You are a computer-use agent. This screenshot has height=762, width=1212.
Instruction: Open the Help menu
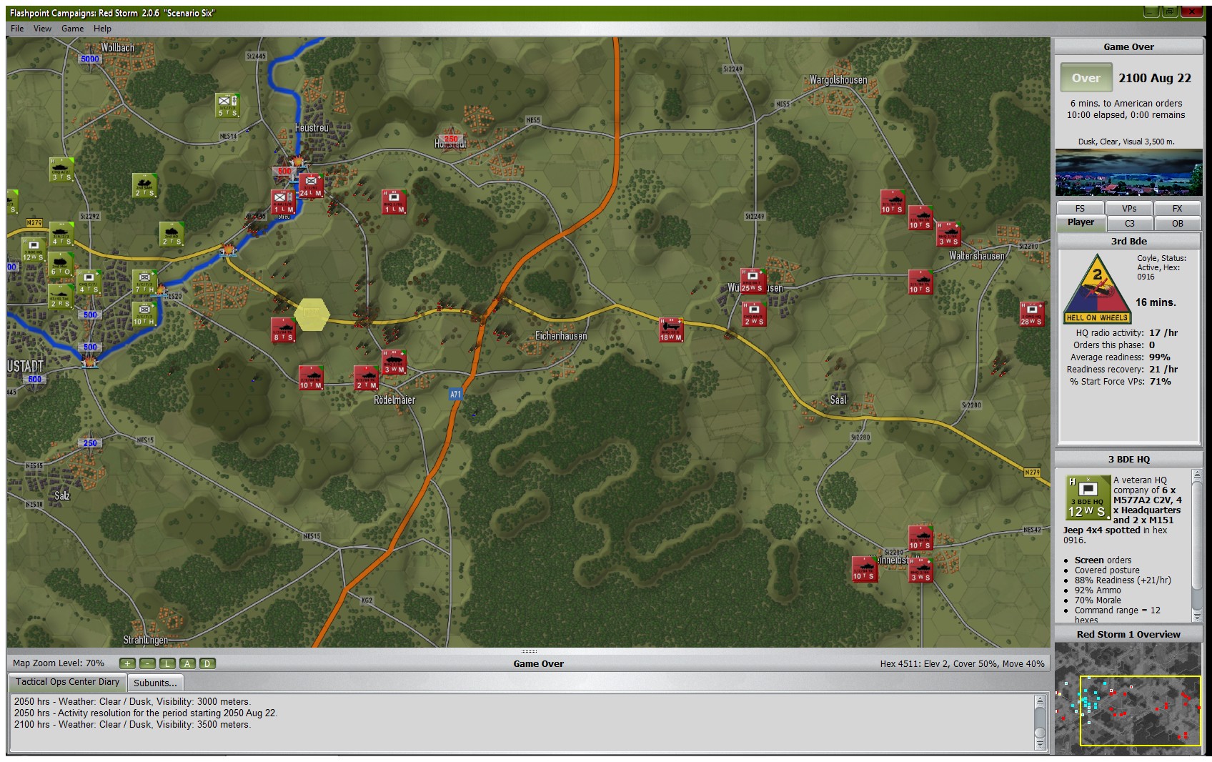point(102,29)
